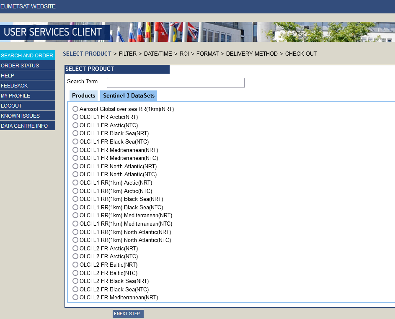Open the Products tab
The height and width of the screenshot is (319, 395).
[x=83, y=95]
